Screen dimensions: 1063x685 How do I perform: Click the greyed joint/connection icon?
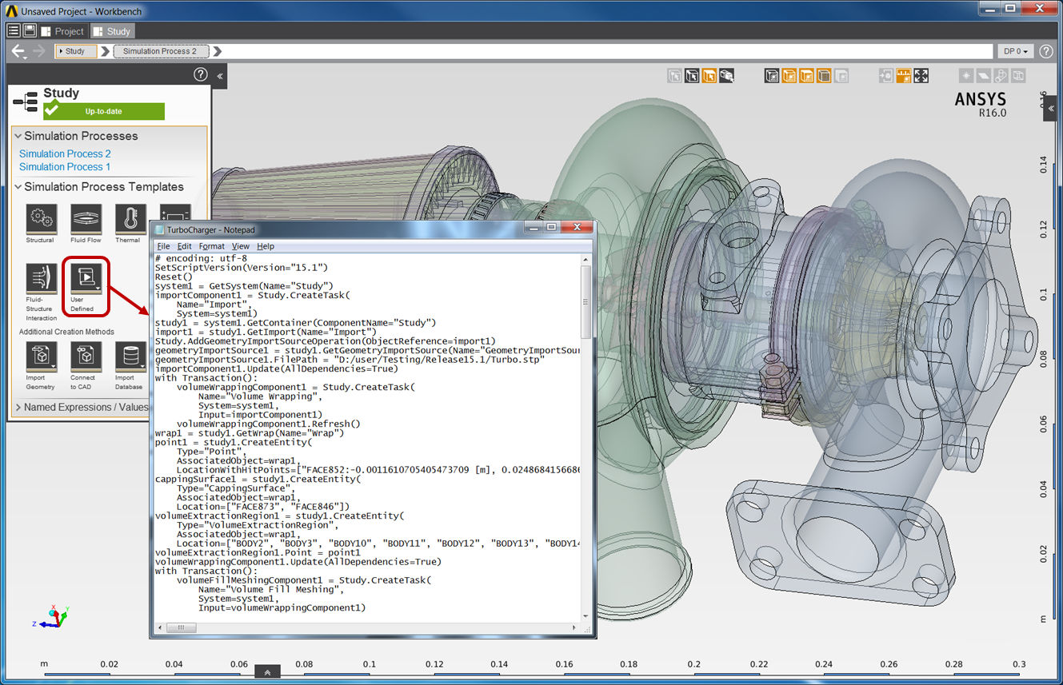[x=1001, y=76]
